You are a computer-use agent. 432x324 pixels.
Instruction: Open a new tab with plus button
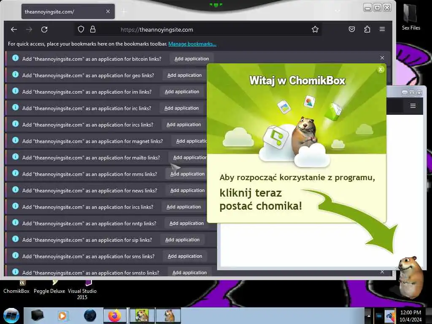coord(124,11)
